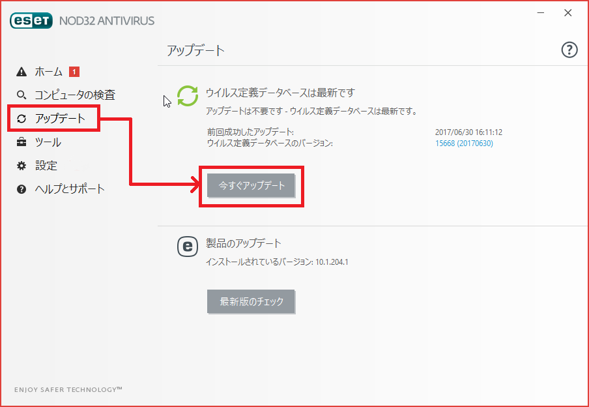Open the help question mark icon

point(569,50)
